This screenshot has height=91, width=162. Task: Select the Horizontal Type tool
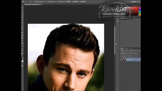tap(22, 45)
